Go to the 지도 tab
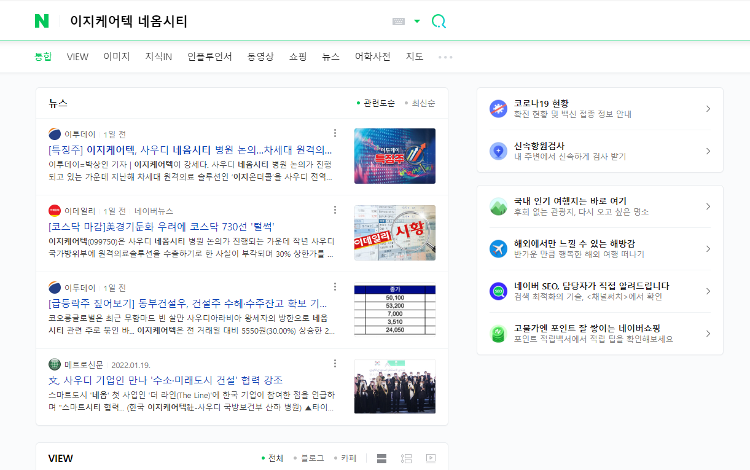Screen dimensions: 750x470 (415, 57)
